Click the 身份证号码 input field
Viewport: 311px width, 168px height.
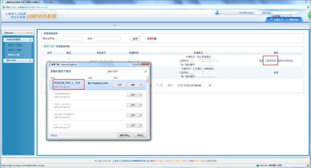70,39
